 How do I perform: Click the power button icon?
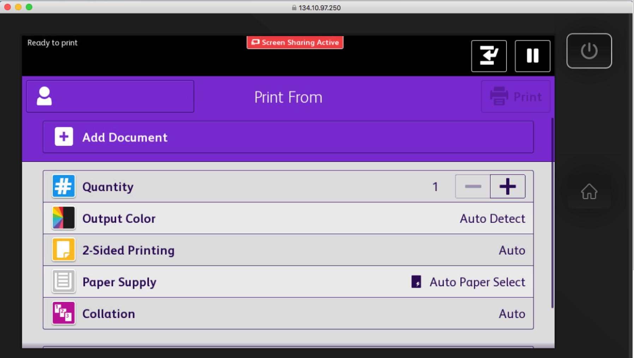589,51
